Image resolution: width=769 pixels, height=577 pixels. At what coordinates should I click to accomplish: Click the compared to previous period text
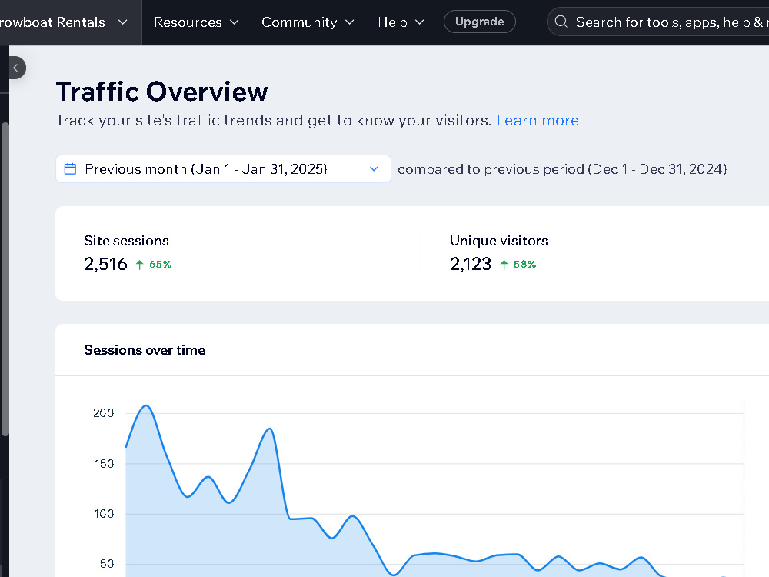pyautogui.click(x=562, y=169)
